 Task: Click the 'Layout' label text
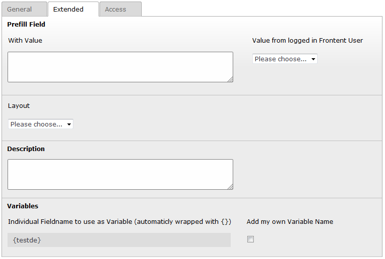19,105
